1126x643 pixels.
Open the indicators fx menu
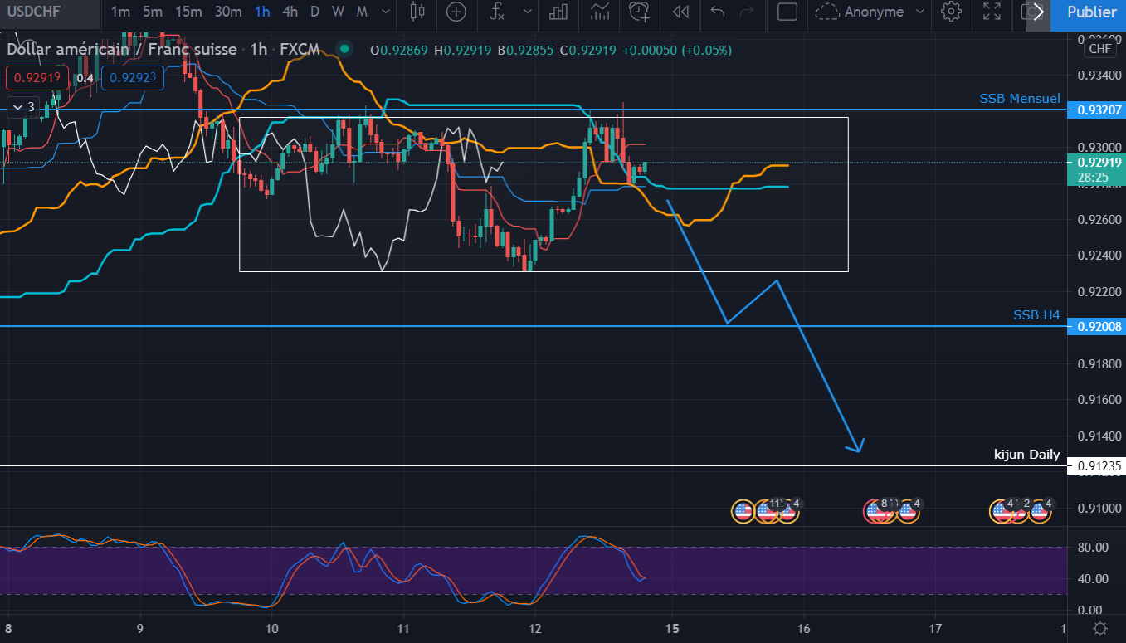click(497, 12)
